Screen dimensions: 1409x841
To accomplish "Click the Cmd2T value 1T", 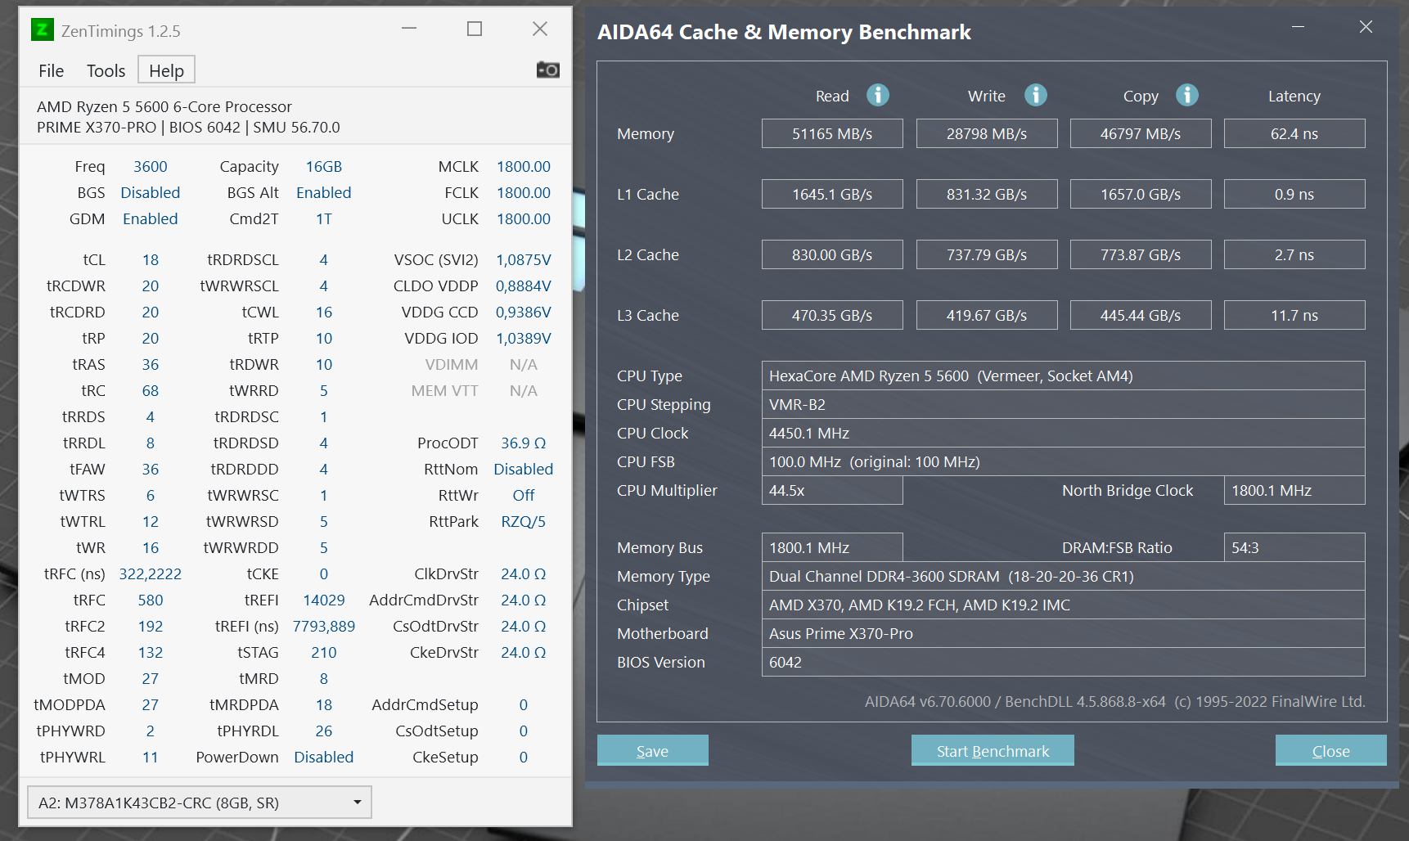I will click(324, 218).
